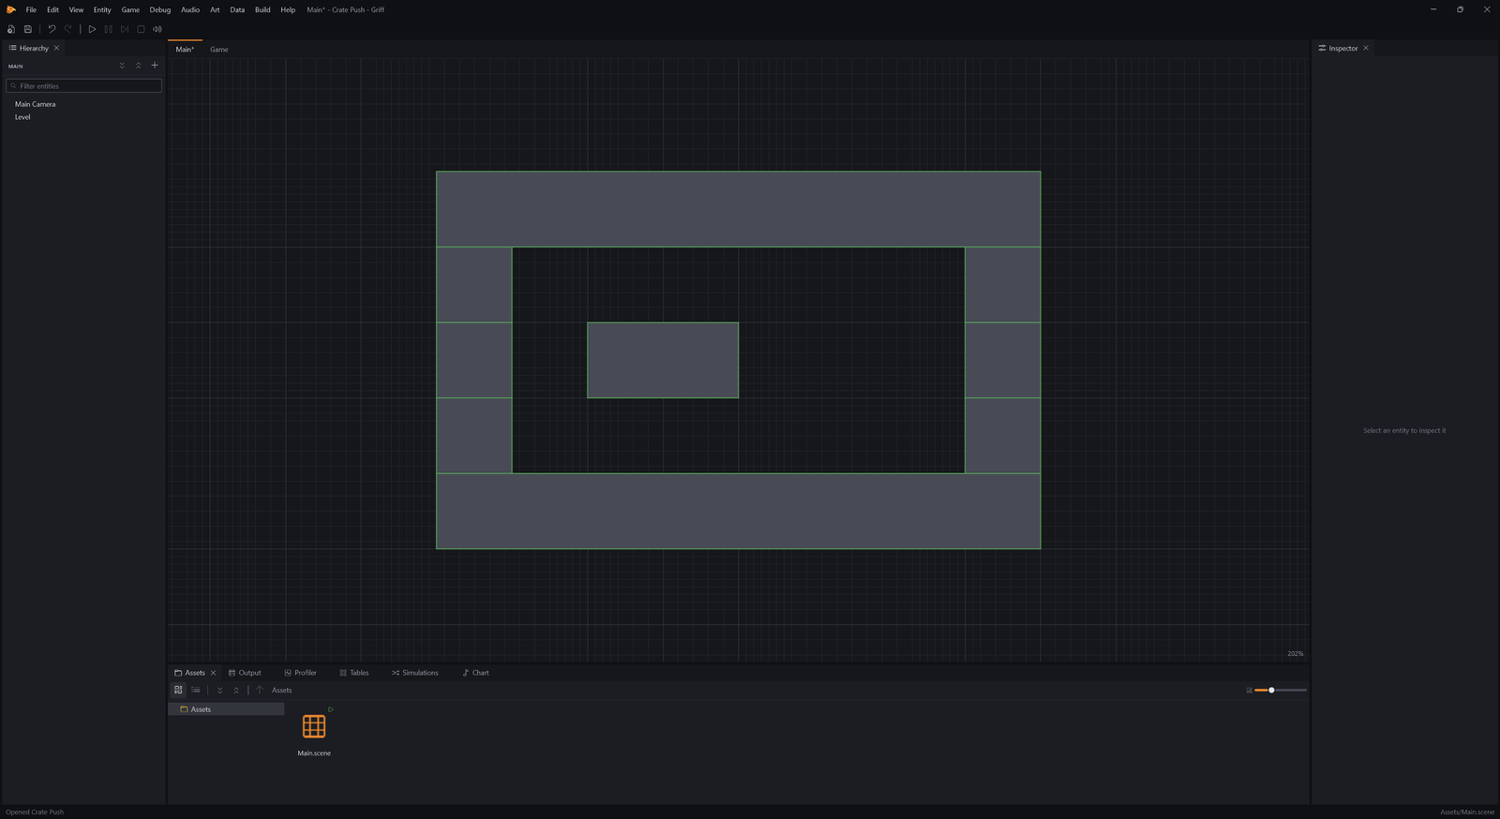The width and height of the screenshot is (1500, 819).
Task: Click the pause playback icon
Action: pyautogui.click(x=109, y=29)
